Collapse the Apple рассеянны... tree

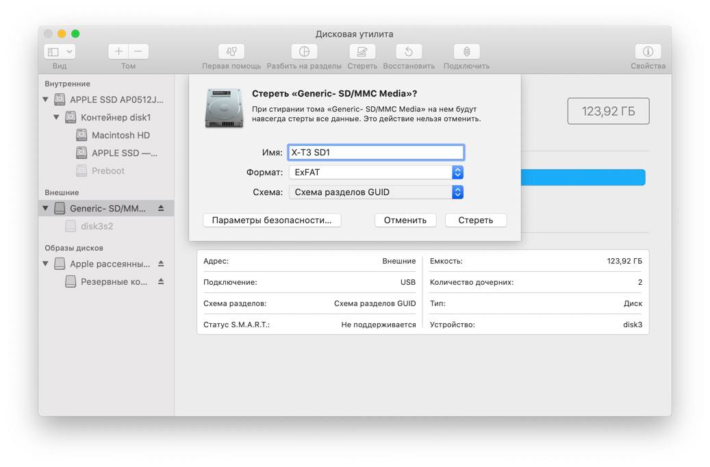(x=45, y=264)
